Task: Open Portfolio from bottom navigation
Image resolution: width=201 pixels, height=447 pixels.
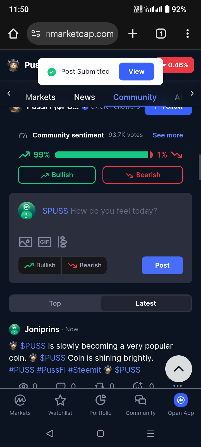Action: (100, 405)
